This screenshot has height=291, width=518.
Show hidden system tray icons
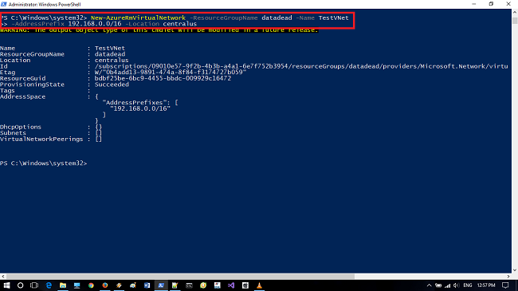[x=429, y=285]
